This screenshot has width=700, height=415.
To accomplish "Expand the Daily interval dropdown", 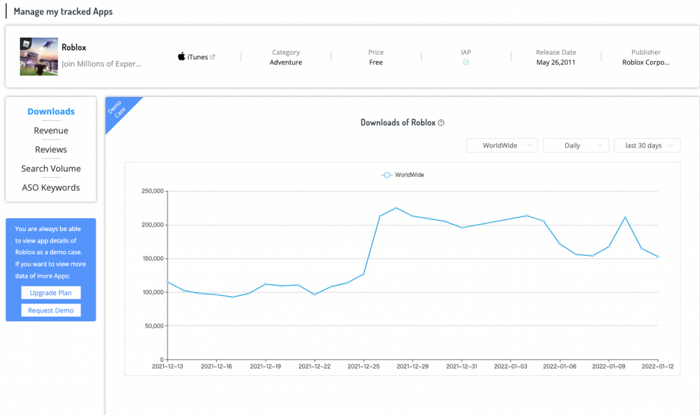I will [x=575, y=146].
